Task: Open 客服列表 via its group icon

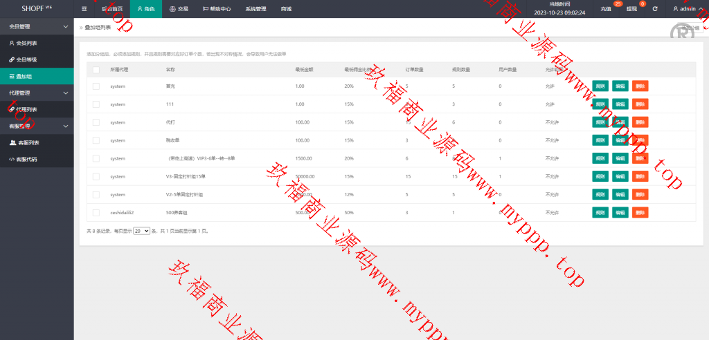Action: (12, 142)
